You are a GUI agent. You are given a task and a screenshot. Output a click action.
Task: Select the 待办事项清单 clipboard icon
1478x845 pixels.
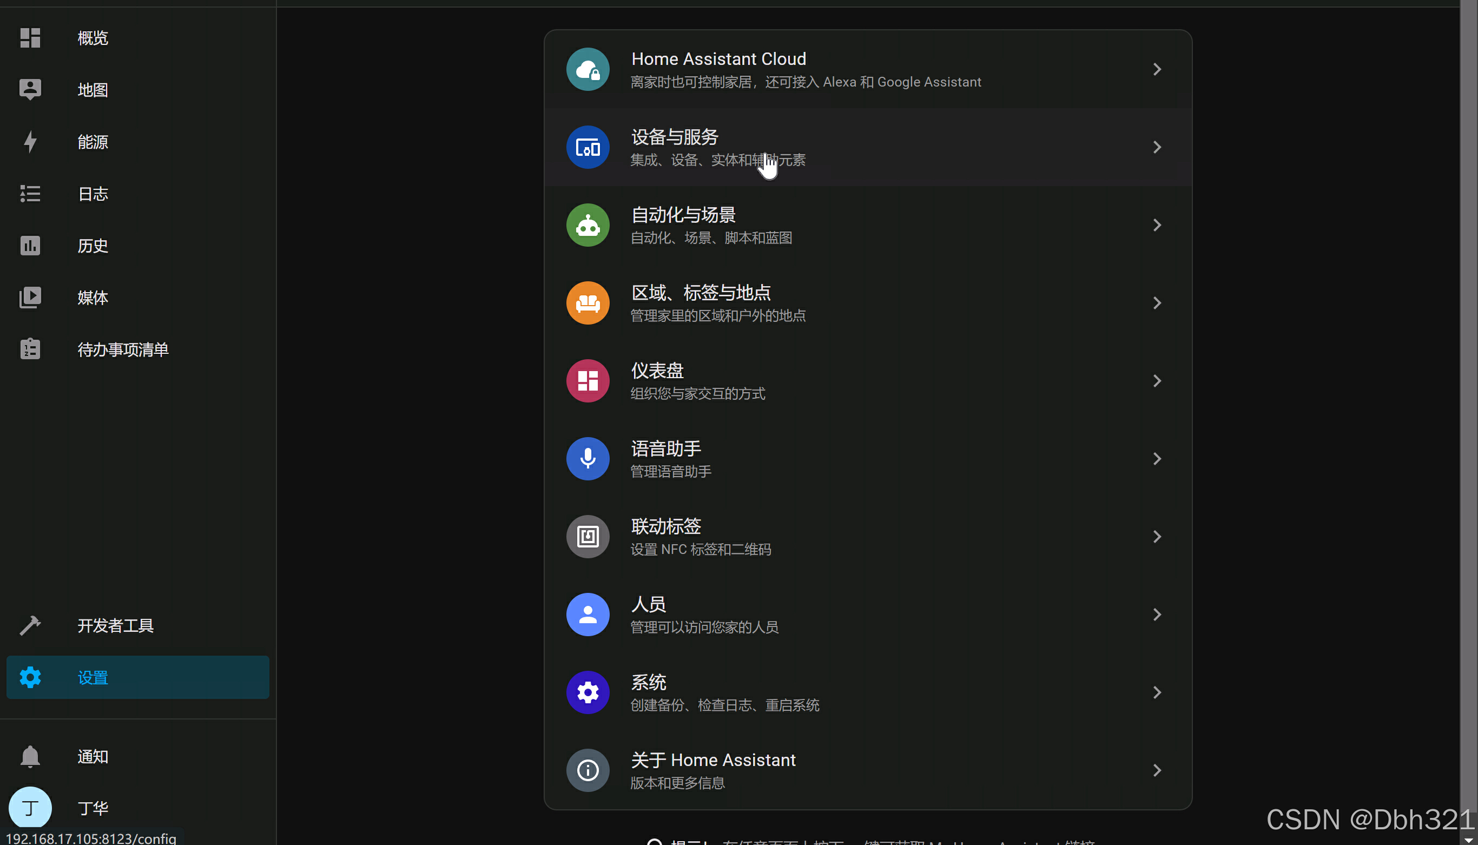click(x=30, y=349)
